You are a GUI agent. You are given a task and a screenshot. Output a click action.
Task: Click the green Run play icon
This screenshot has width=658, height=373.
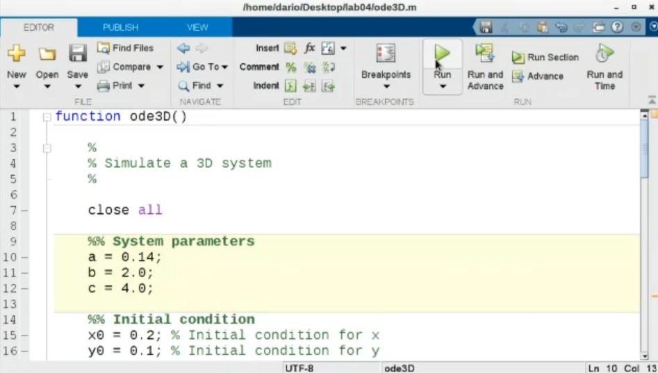(442, 54)
